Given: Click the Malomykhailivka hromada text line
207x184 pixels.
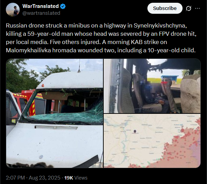Looking at the screenshot, I should (101, 50).
